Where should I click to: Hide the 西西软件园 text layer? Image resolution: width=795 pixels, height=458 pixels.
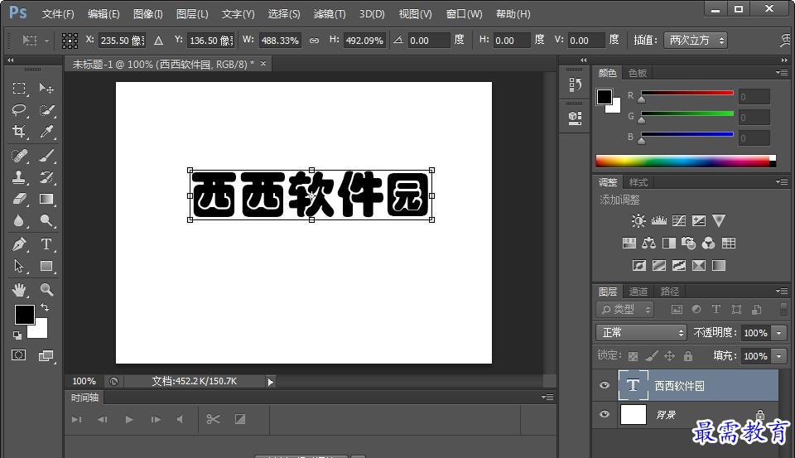(x=605, y=385)
